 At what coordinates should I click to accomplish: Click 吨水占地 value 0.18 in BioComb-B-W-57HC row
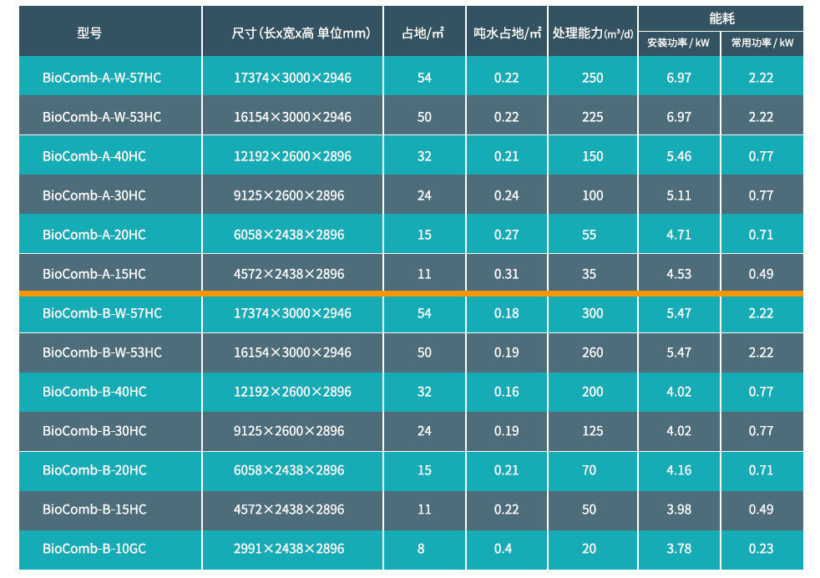click(506, 312)
